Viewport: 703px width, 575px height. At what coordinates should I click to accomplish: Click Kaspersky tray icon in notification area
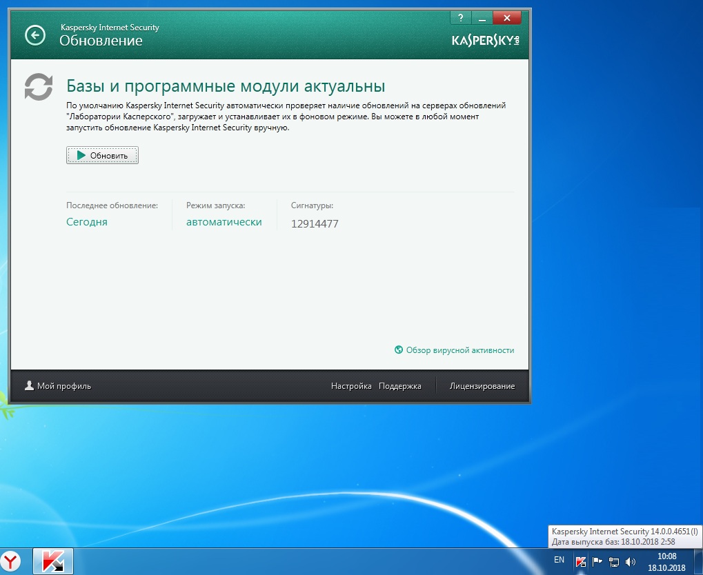[581, 561]
